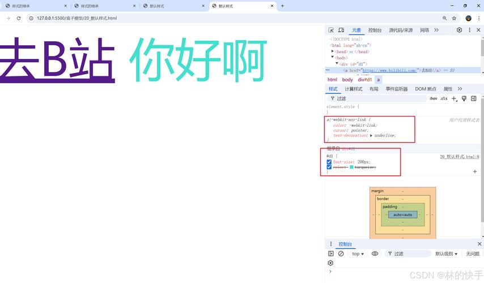
Task: Expand the text-decoration underline shorthand
Action: pyautogui.click(x=371, y=136)
